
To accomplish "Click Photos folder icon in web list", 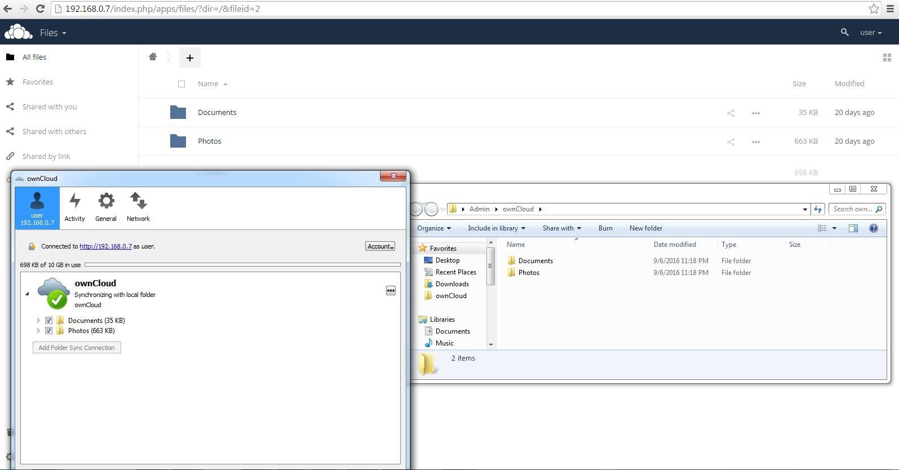I will tap(178, 141).
